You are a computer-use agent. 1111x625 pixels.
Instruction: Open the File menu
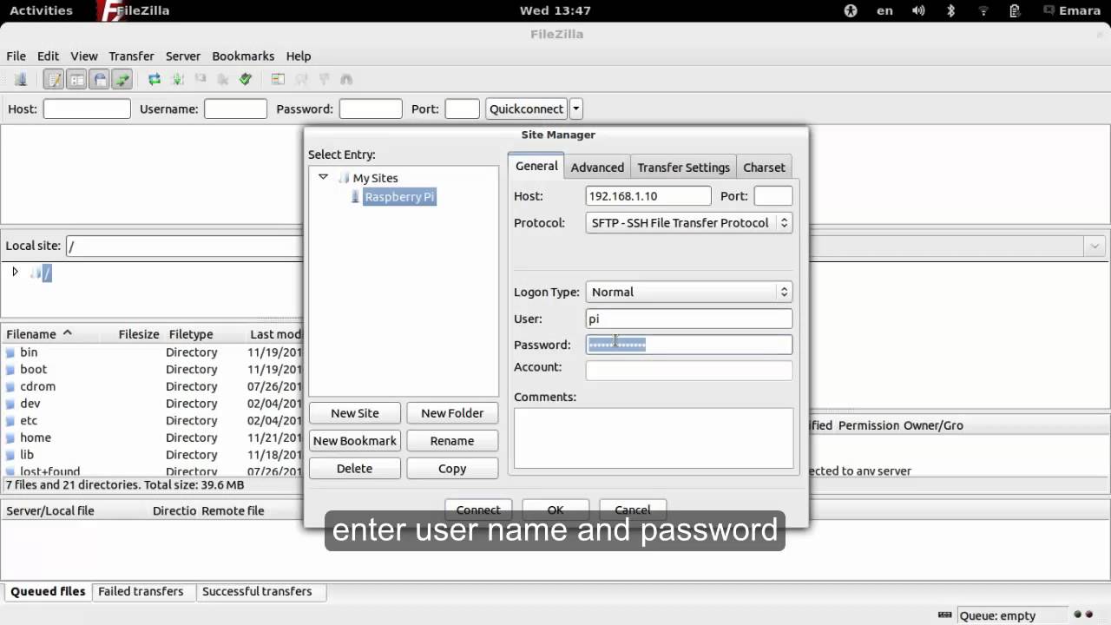(16, 56)
